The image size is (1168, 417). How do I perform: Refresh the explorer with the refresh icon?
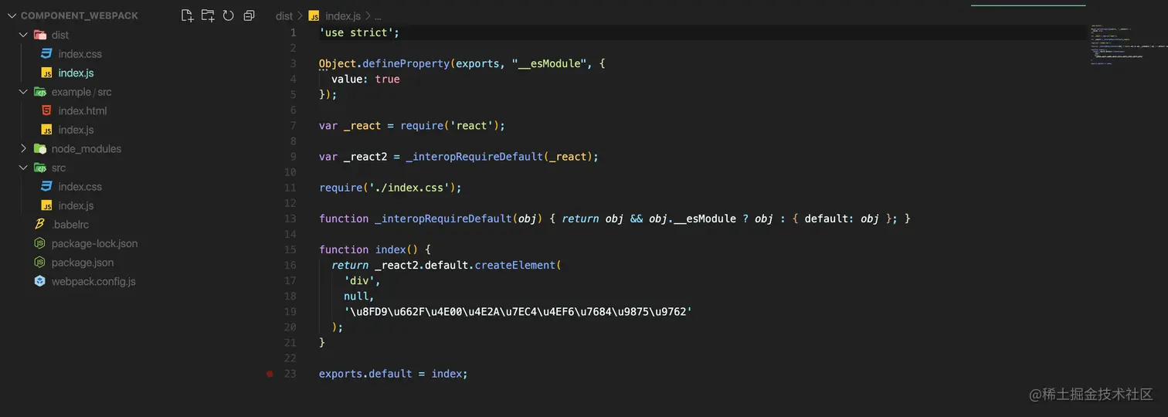pos(228,15)
